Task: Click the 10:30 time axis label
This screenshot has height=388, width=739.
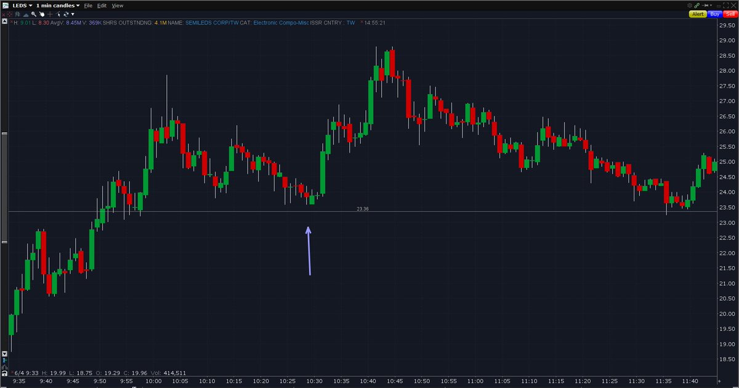Action: coord(313,382)
